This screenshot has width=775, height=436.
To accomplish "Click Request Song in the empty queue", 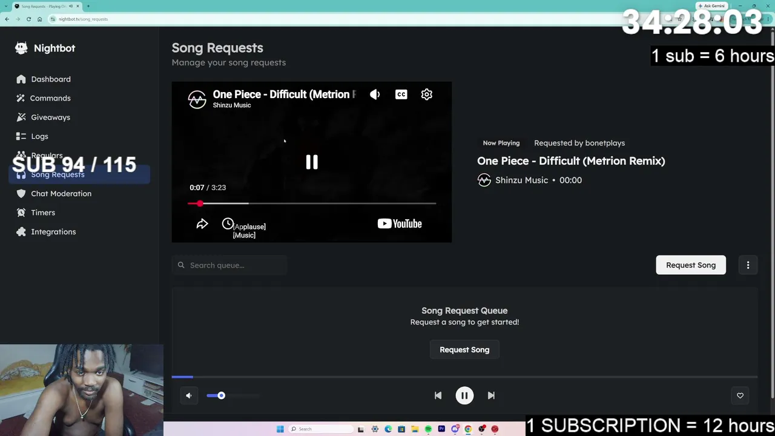I will pyautogui.click(x=464, y=350).
